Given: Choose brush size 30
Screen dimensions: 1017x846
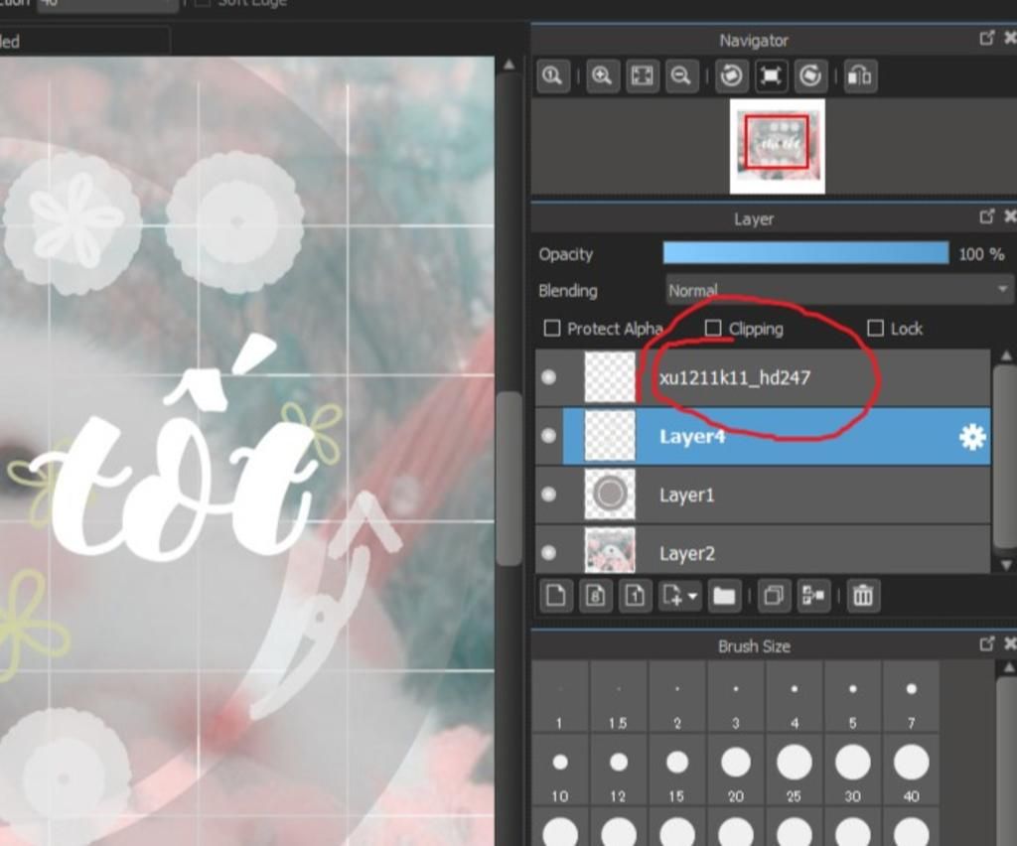Looking at the screenshot, I should click(852, 771).
